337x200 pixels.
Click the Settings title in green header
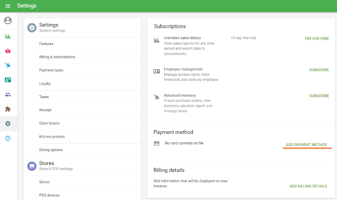tap(27, 6)
